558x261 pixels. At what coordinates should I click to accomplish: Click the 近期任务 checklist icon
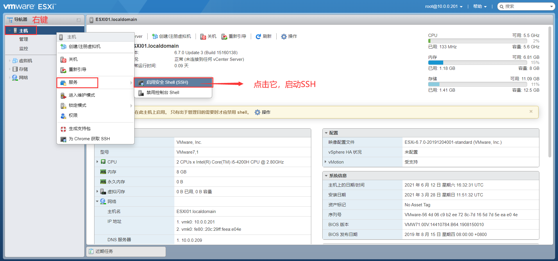(91, 251)
